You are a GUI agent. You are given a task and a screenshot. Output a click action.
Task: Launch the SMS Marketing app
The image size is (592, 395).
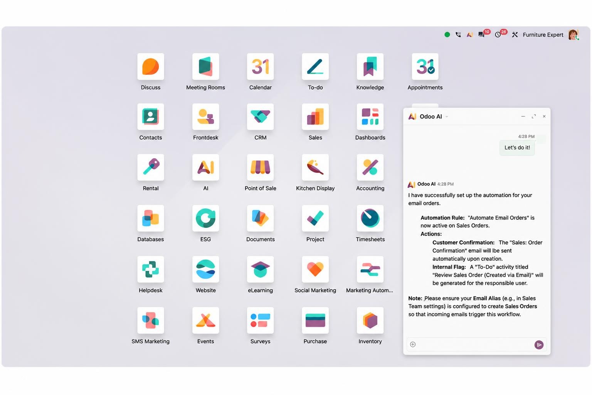click(150, 320)
